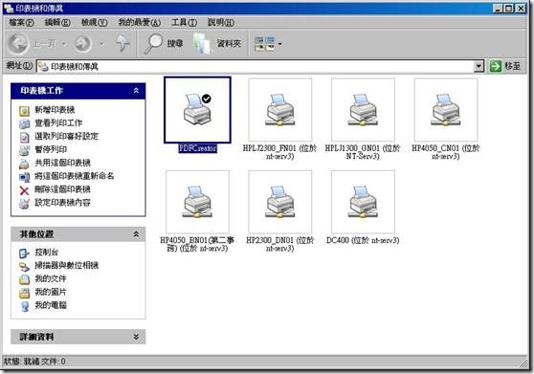Image resolution: width=534 pixels, height=374 pixels.
Task: Click the window title bar printer icon
Action: click(x=9, y=8)
